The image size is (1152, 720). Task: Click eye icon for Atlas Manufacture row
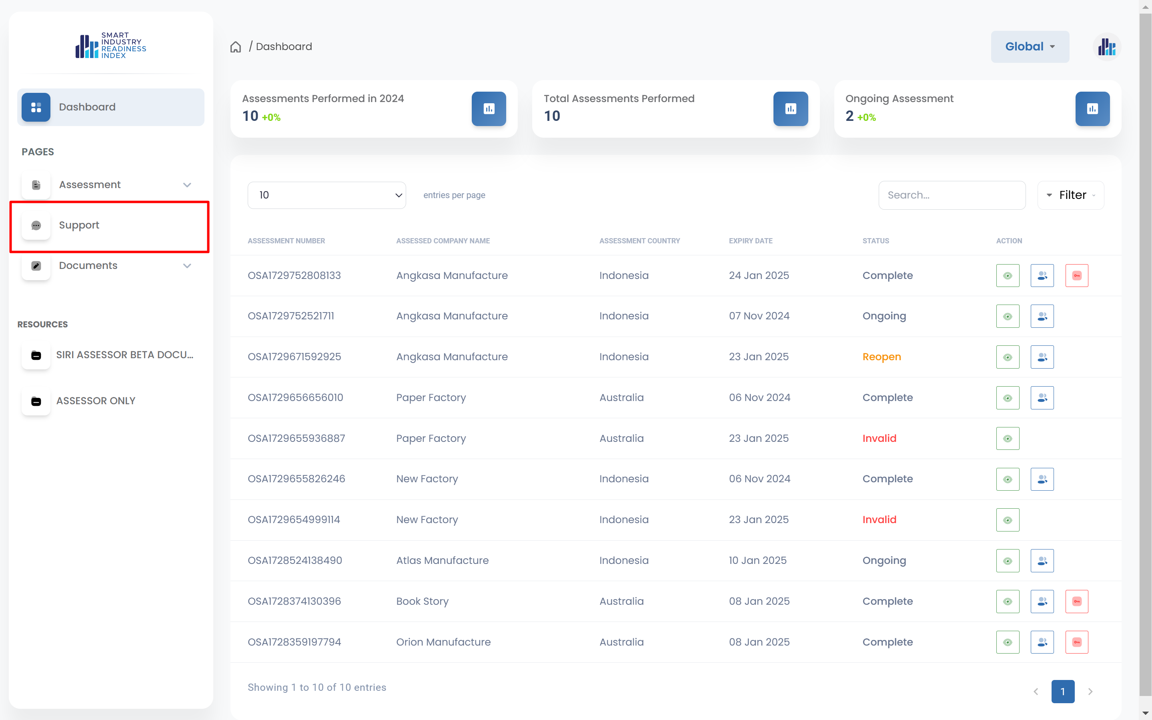coord(1007,560)
